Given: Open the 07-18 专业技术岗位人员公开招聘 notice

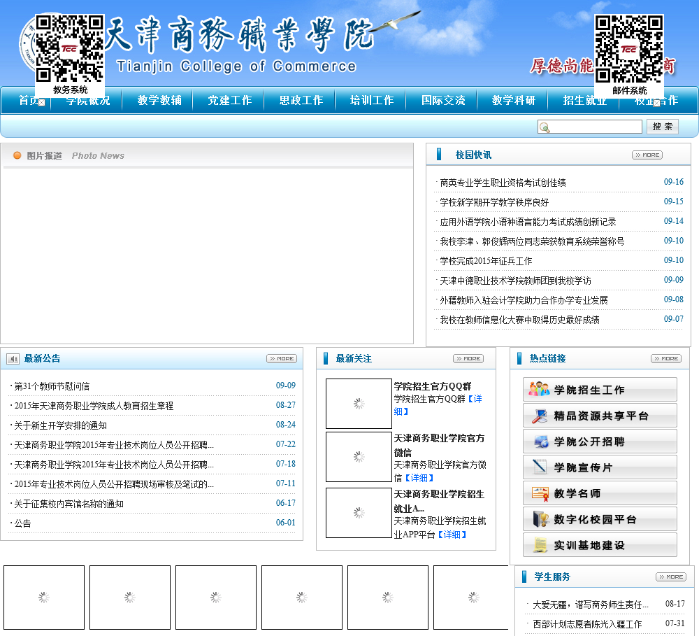Looking at the screenshot, I should pos(114,465).
